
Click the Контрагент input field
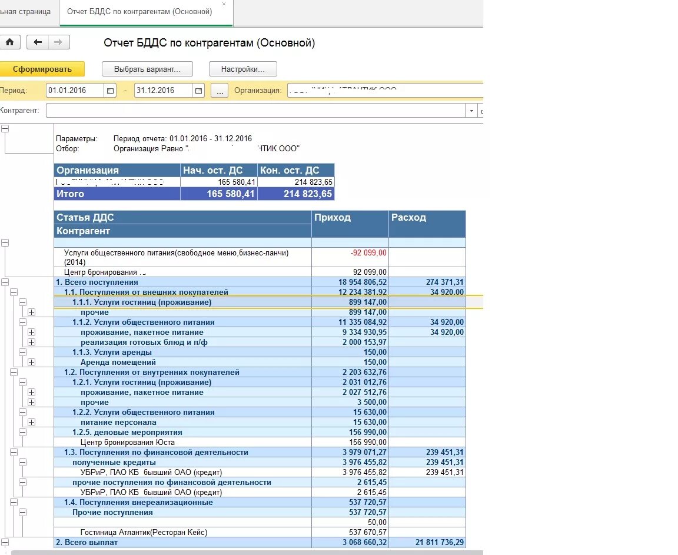click(x=255, y=111)
